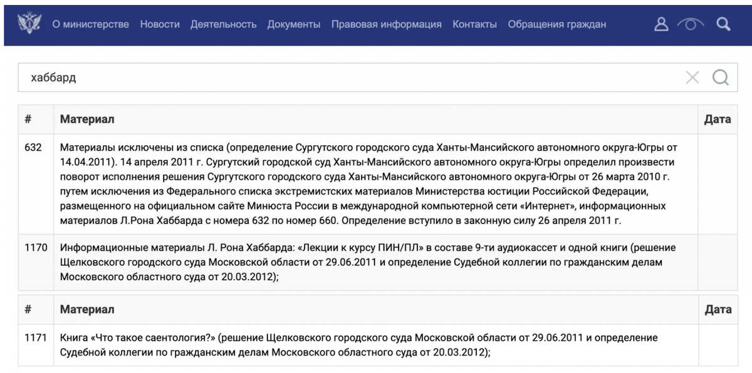Viewport: 752px width, 373px height.
Task: Select row number 1171
Action: pyautogui.click(x=36, y=338)
